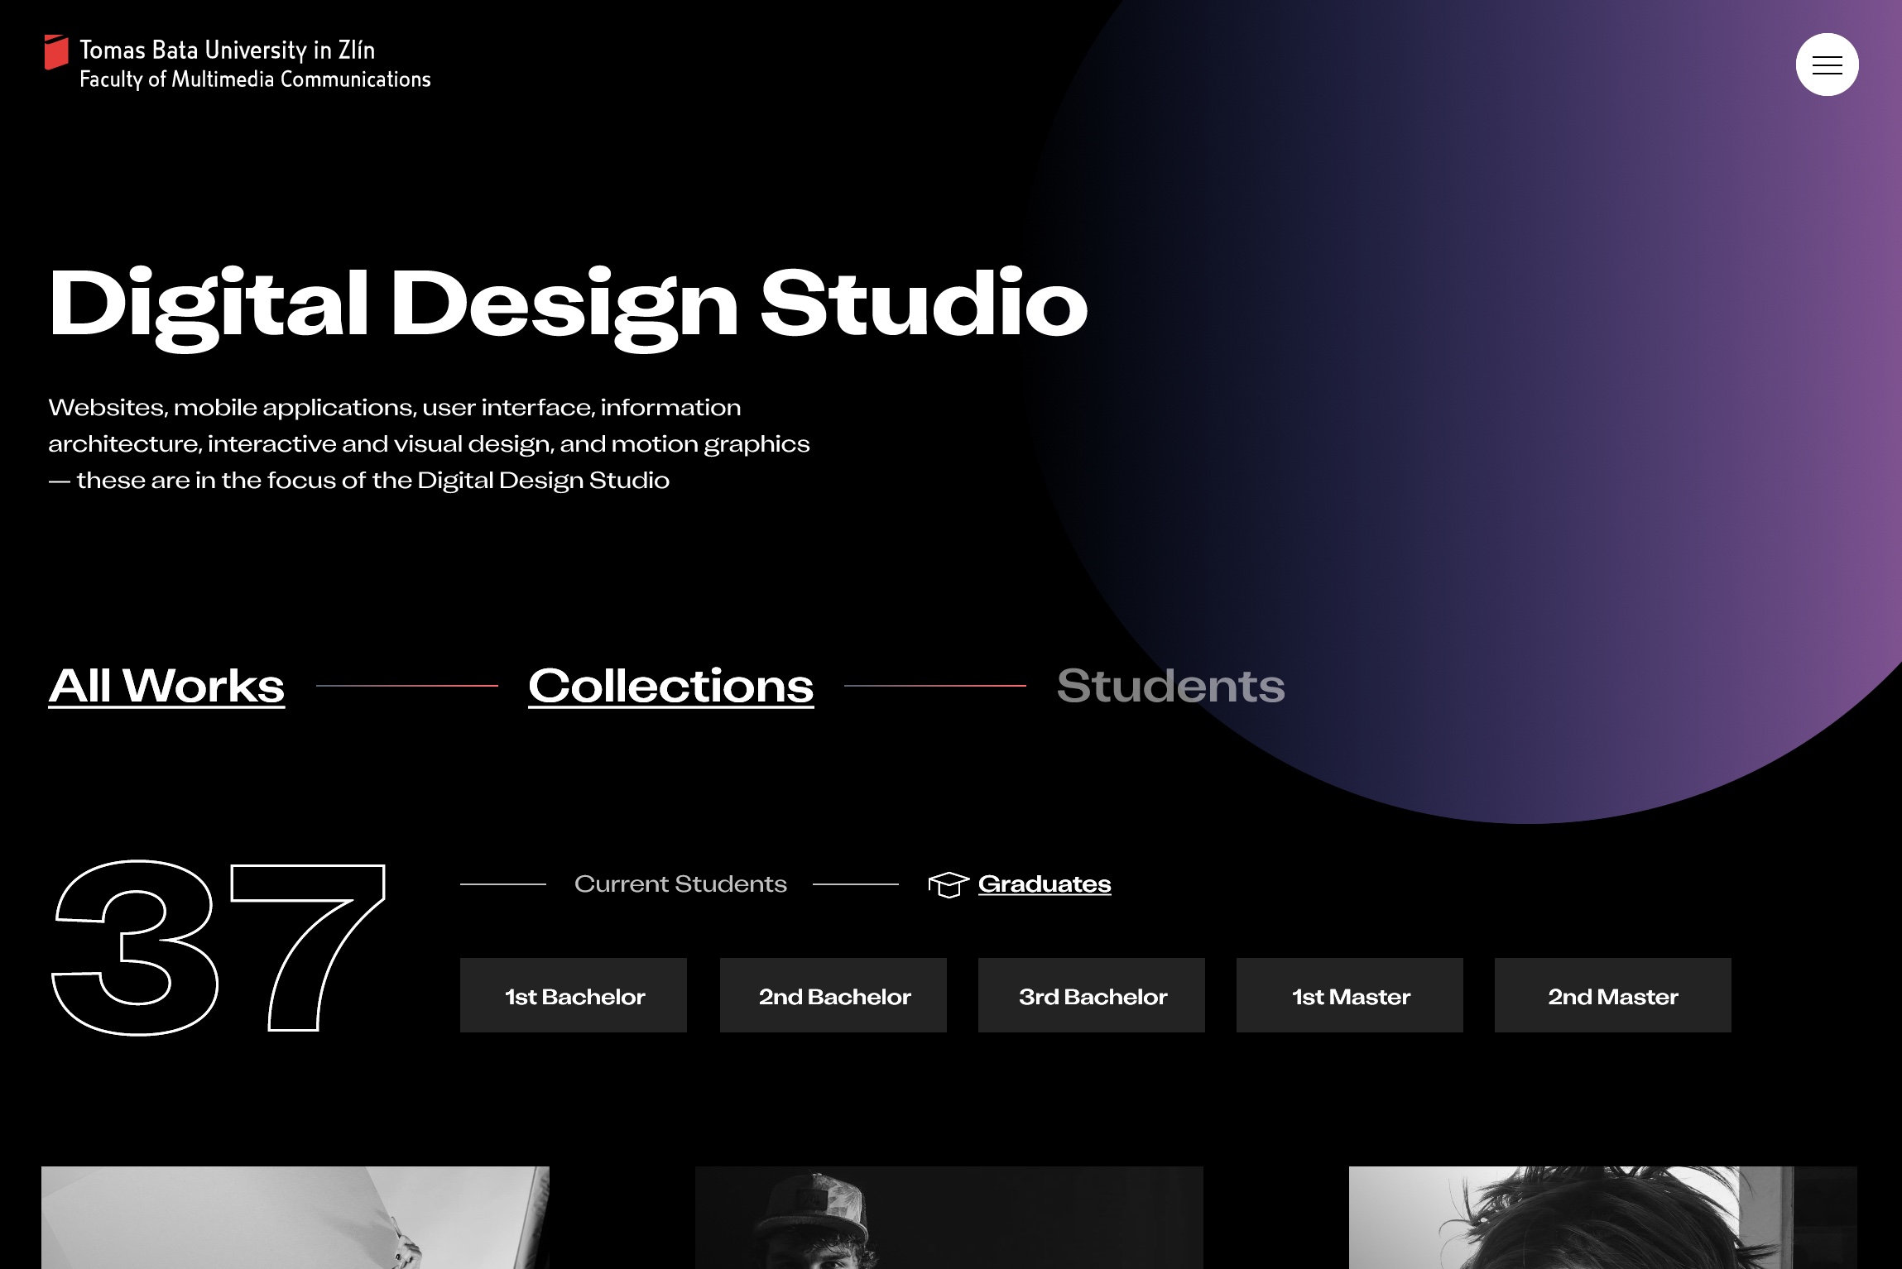Filter by 1st Bachelor
1902x1269 pixels.
tap(574, 996)
